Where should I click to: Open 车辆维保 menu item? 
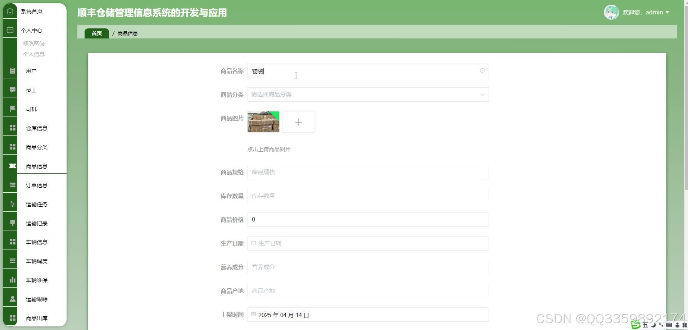click(x=37, y=280)
